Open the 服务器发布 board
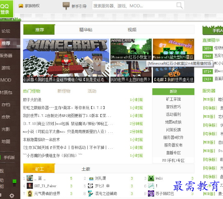The width and height of the screenshot is (223, 199). 173,145
